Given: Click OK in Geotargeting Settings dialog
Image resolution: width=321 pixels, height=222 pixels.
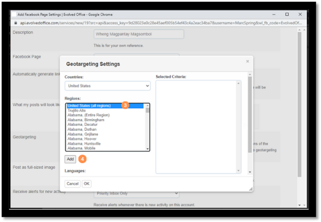Looking at the screenshot, I should point(87,183).
